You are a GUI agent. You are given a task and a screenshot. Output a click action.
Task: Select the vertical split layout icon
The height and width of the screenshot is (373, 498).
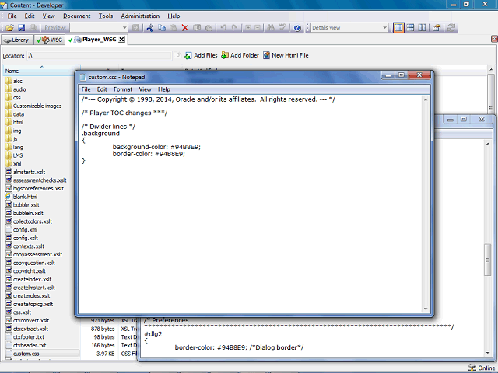pos(422,28)
